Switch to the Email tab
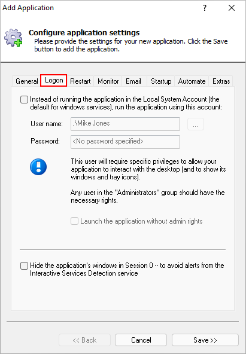The height and width of the screenshot is (354, 246). 133,81
